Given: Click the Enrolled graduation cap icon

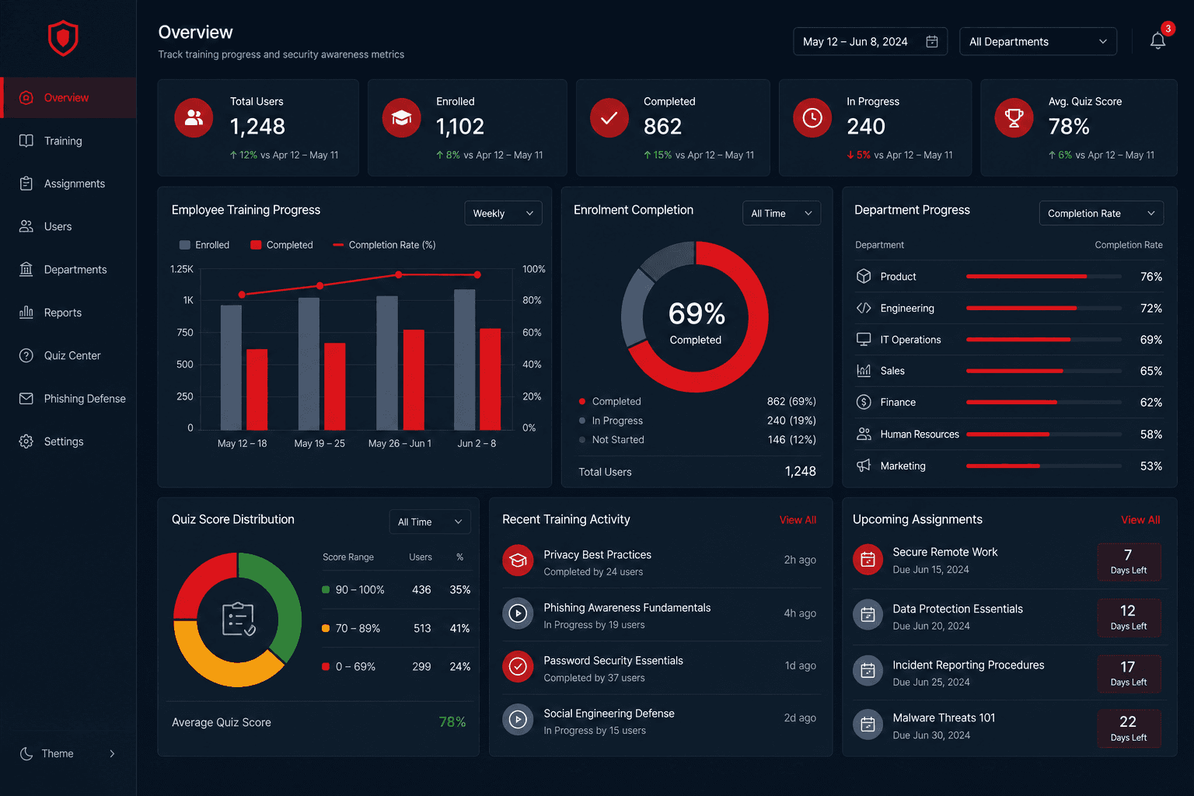Looking at the screenshot, I should point(401,117).
